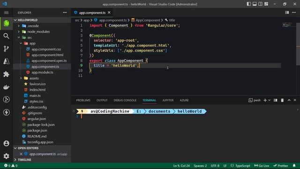Switch to the DEBUG CONSOLE tab
The width and height of the screenshot is (300, 169).
[125, 100]
